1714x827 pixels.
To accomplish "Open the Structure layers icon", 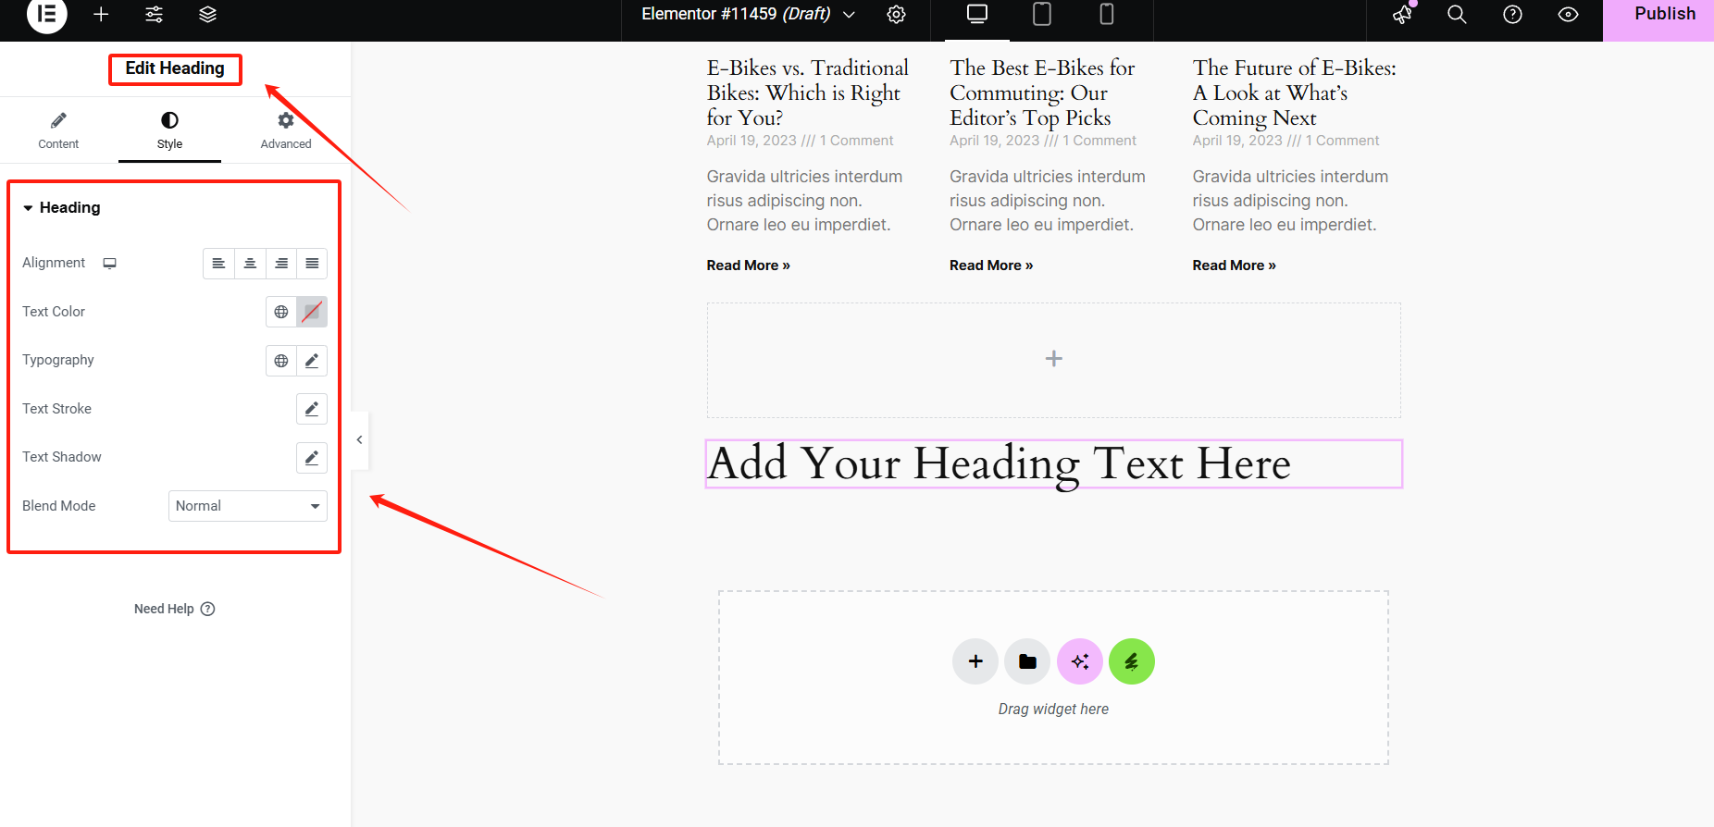I will tap(207, 15).
